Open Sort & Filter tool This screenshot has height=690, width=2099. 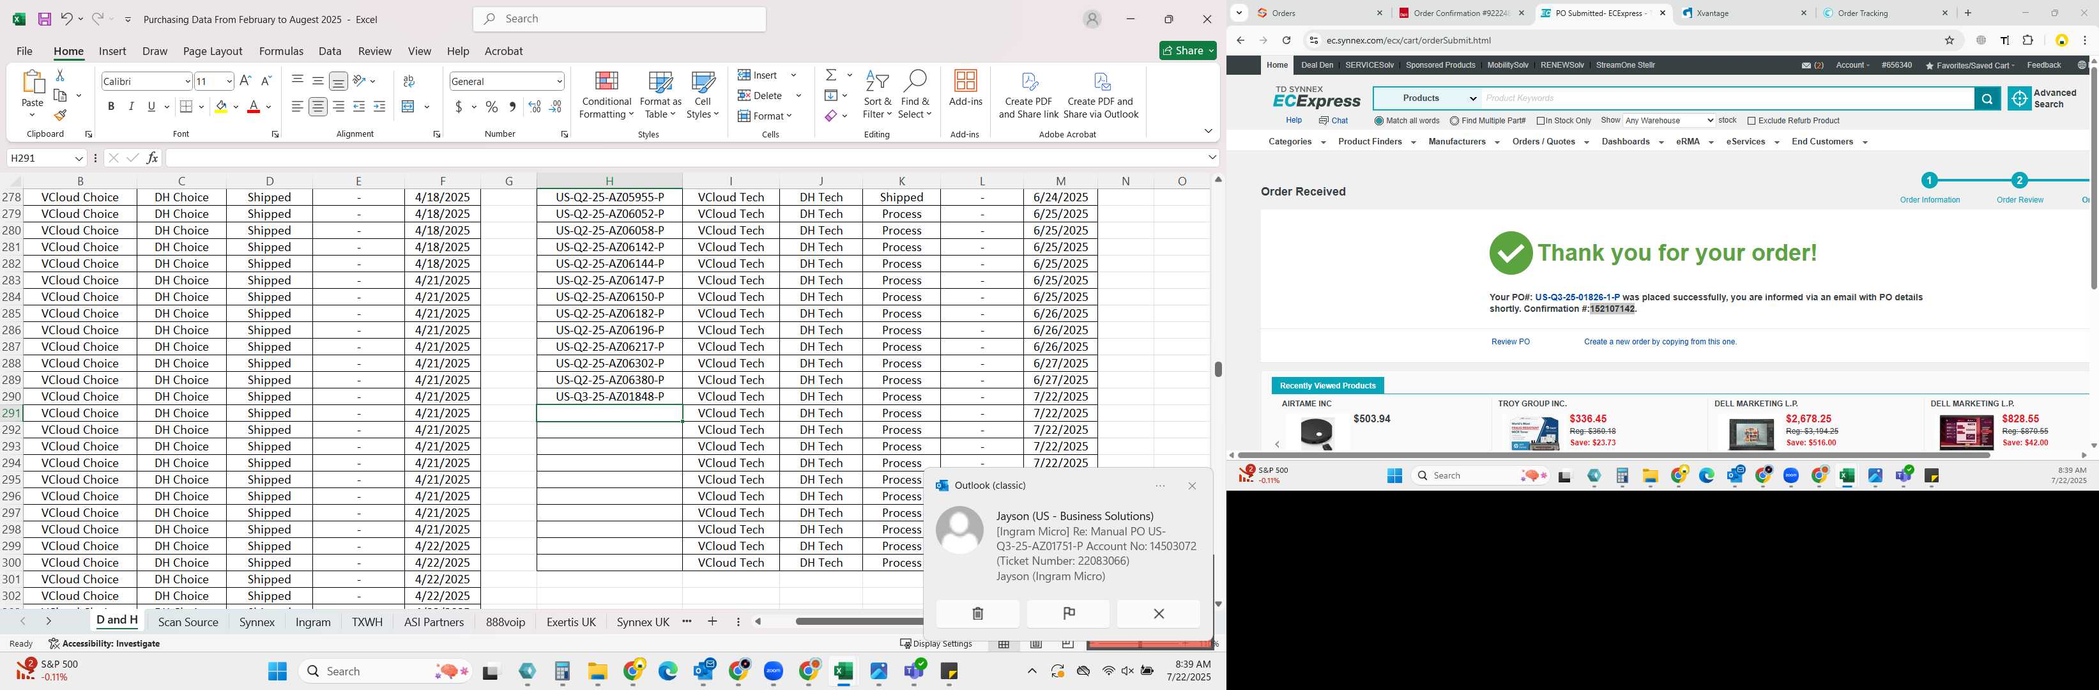[878, 95]
